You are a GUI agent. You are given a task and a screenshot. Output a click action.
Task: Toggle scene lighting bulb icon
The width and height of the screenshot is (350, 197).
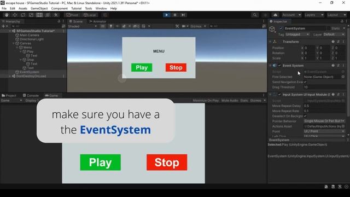pyautogui.click(x=110, y=26)
